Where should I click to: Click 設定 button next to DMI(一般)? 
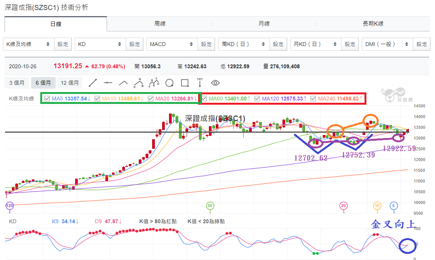click(x=422, y=44)
